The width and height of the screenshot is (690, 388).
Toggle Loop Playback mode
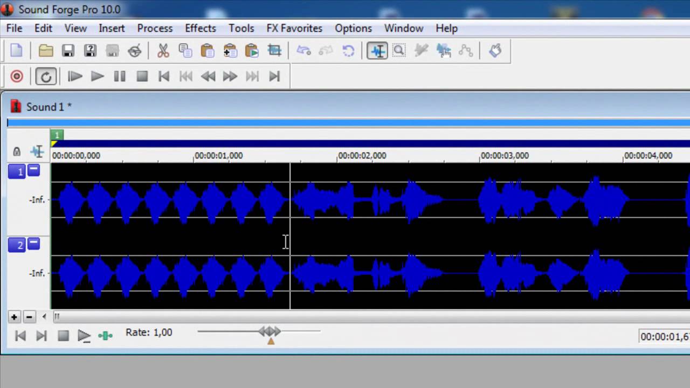[x=46, y=77]
